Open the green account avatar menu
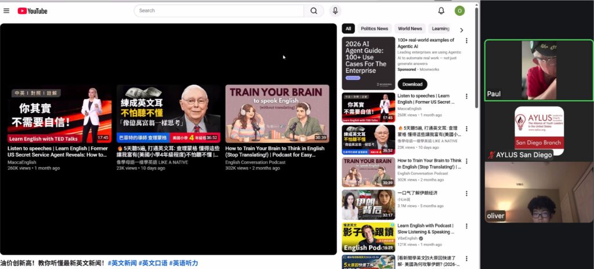The width and height of the screenshot is (594, 269). [x=459, y=10]
